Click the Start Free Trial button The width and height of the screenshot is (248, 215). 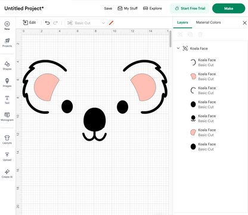(190, 8)
